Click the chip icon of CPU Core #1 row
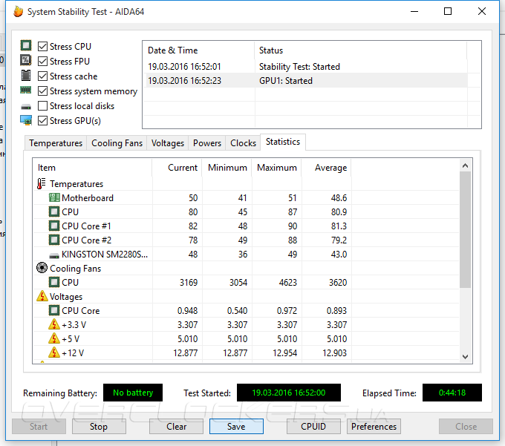505x446 pixels. [54, 226]
